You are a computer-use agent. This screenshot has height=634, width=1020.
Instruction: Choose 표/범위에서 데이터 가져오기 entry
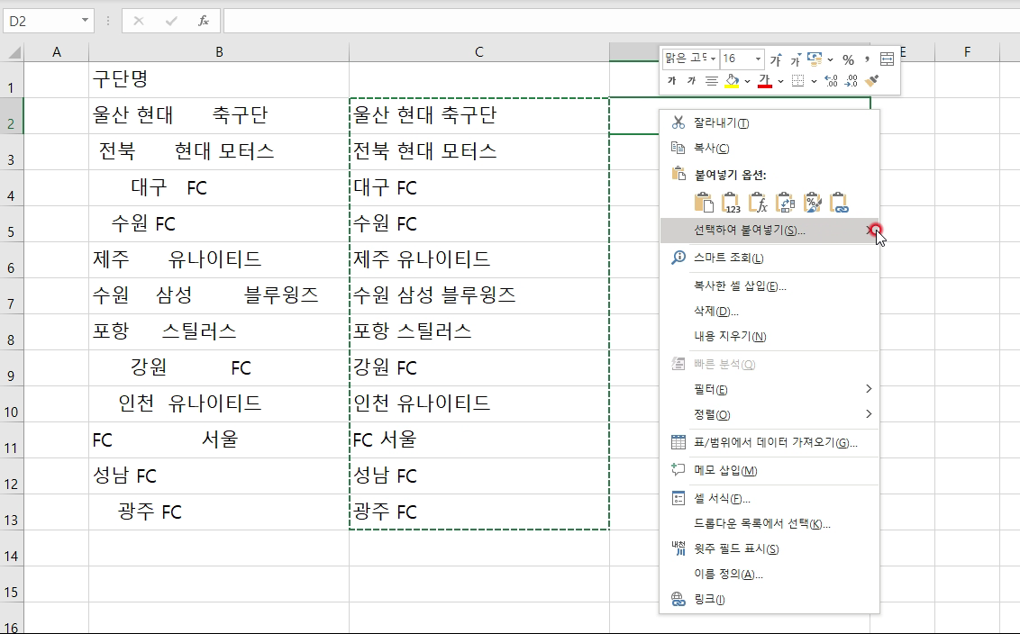tap(770, 443)
